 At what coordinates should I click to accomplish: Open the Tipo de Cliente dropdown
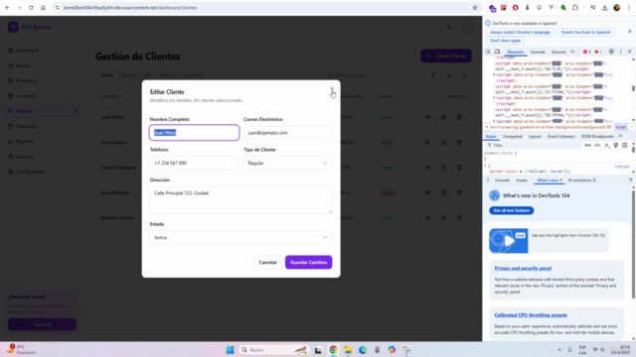click(x=287, y=163)
